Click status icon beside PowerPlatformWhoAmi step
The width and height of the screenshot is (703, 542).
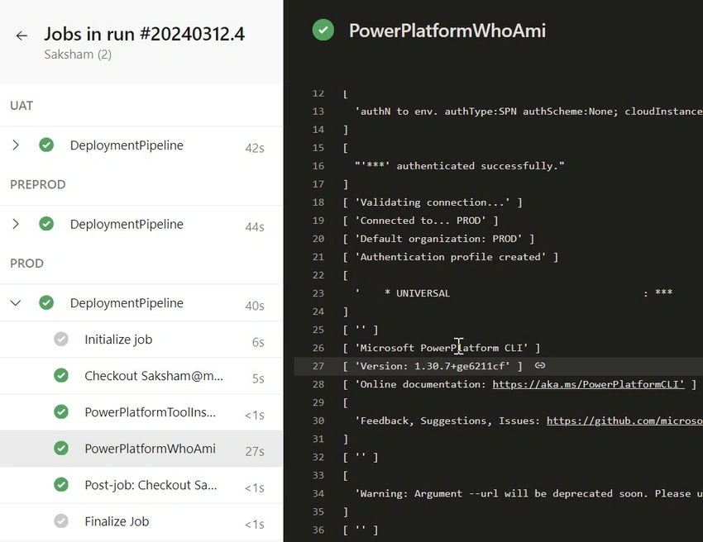point(61,449)
